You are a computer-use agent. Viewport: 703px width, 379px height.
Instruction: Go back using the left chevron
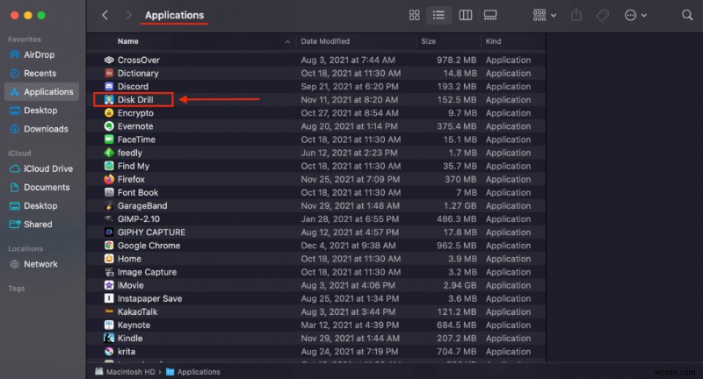(105, 15)
